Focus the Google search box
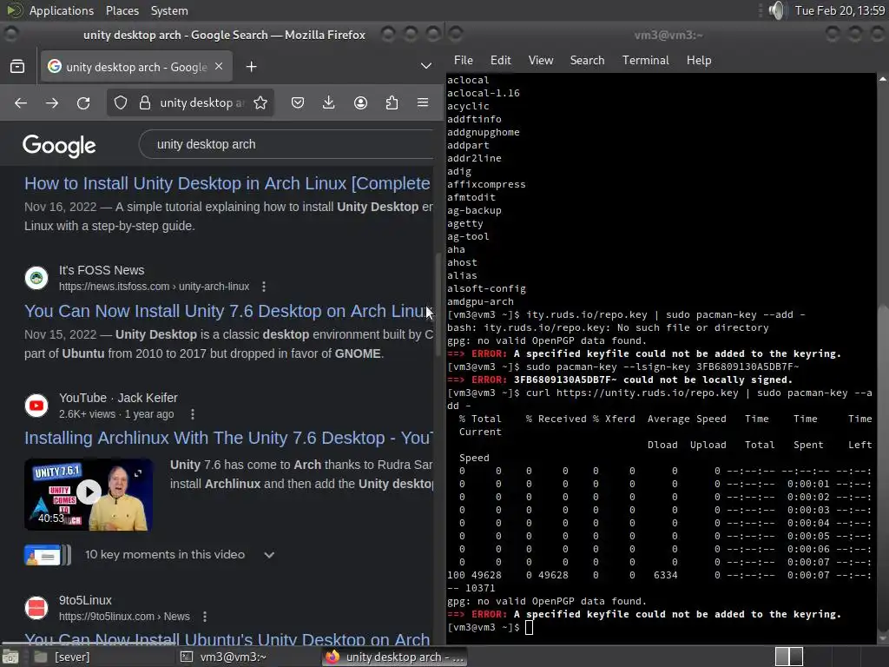This screenshot has height=667, width=889. coord(286,144)
